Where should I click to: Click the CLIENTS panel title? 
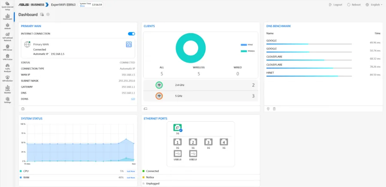tap(149, 26)
